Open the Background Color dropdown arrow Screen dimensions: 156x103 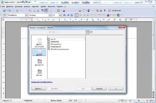coord(121,15)
